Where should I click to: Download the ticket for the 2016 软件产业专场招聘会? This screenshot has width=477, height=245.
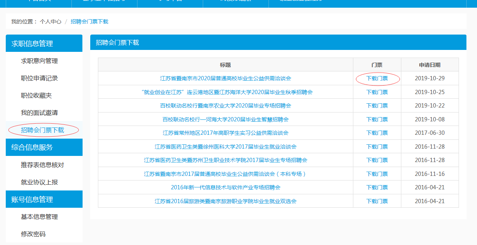tap(376, 187)
